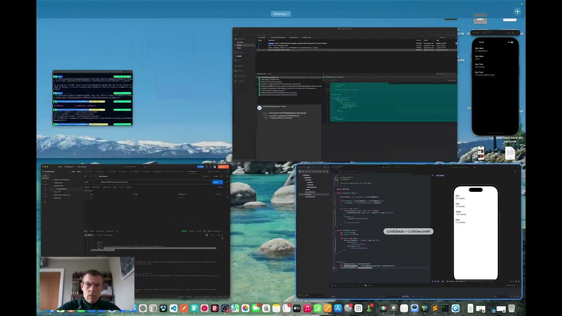
Task: Open the blue Q app in Dock
Action: (x=455, y=309)
